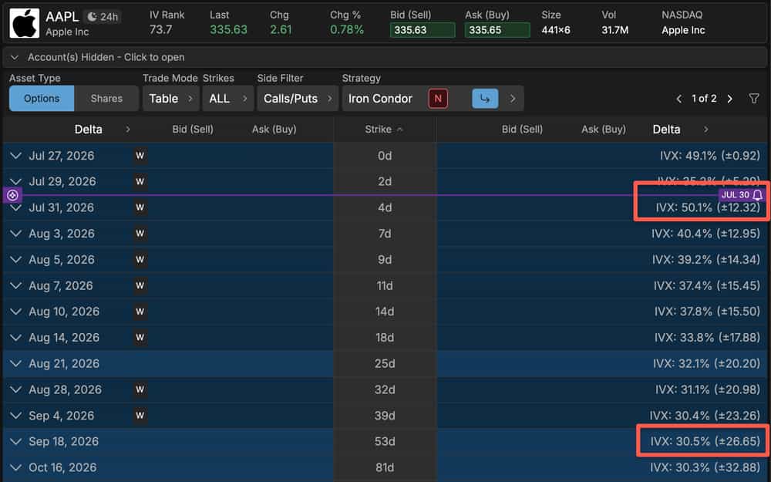Expand the Aug 21, 2026 expiration

click(15, 363)
